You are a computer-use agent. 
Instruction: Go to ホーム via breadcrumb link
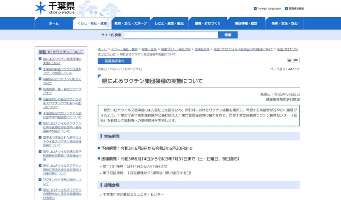[x=102, y=49]
